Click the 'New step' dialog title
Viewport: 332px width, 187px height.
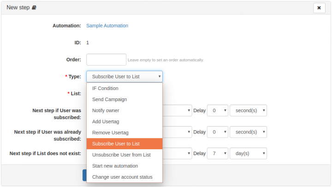coord(18,7)
